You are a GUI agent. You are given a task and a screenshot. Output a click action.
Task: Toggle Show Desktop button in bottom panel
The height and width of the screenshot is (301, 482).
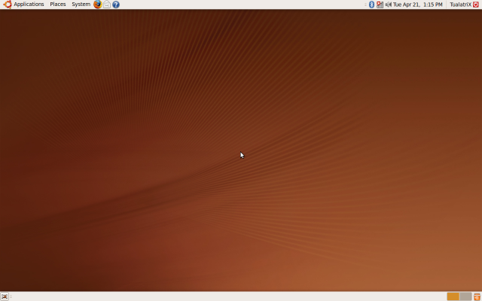5,296
